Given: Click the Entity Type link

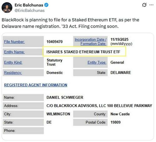Looking at the screenshot, I should tap(97, 62).
